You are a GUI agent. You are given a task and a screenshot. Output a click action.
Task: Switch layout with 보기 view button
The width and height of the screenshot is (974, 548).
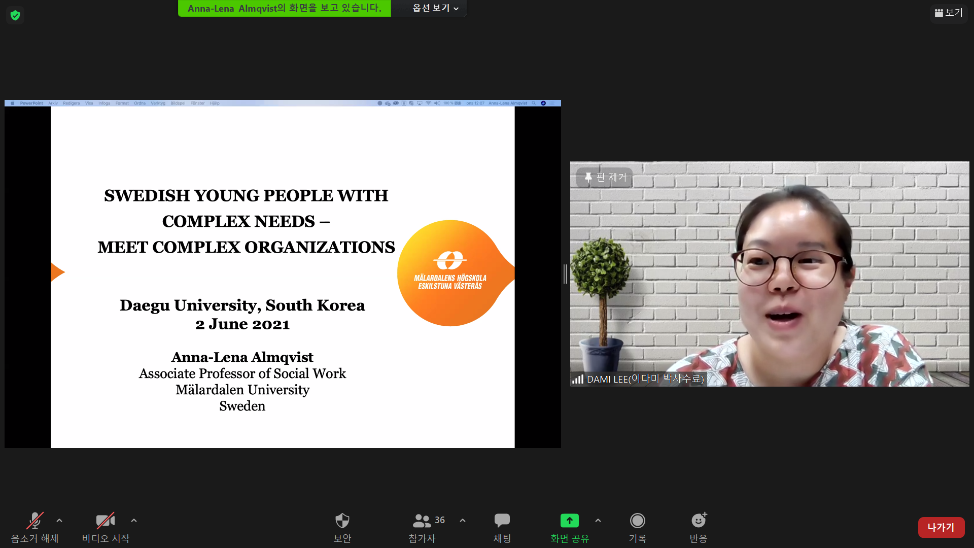click(949, 13)
